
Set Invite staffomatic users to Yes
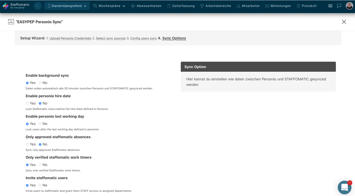coord(27,185)
